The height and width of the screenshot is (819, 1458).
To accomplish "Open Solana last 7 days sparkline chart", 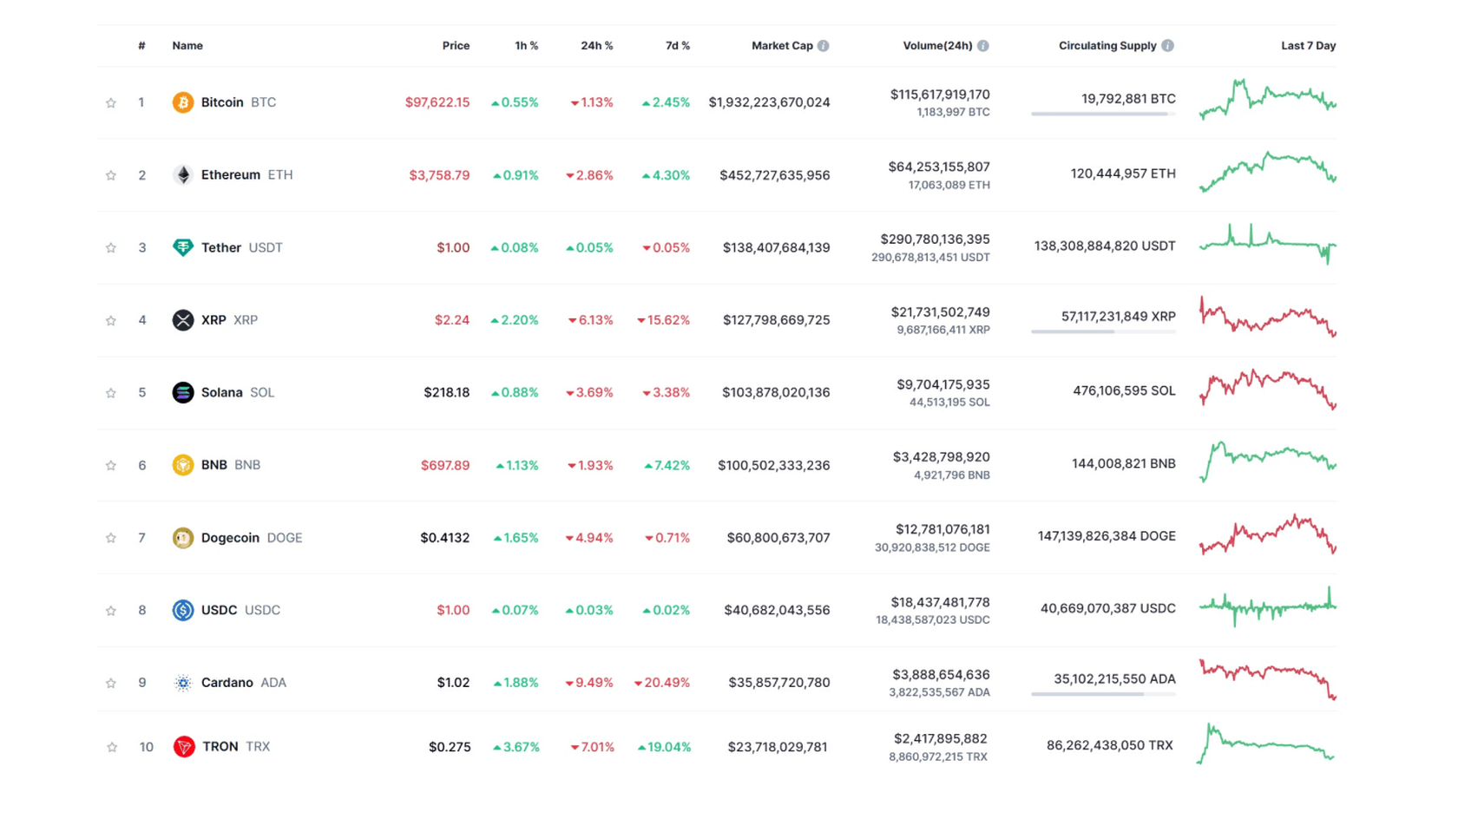I will [1268, 390].
